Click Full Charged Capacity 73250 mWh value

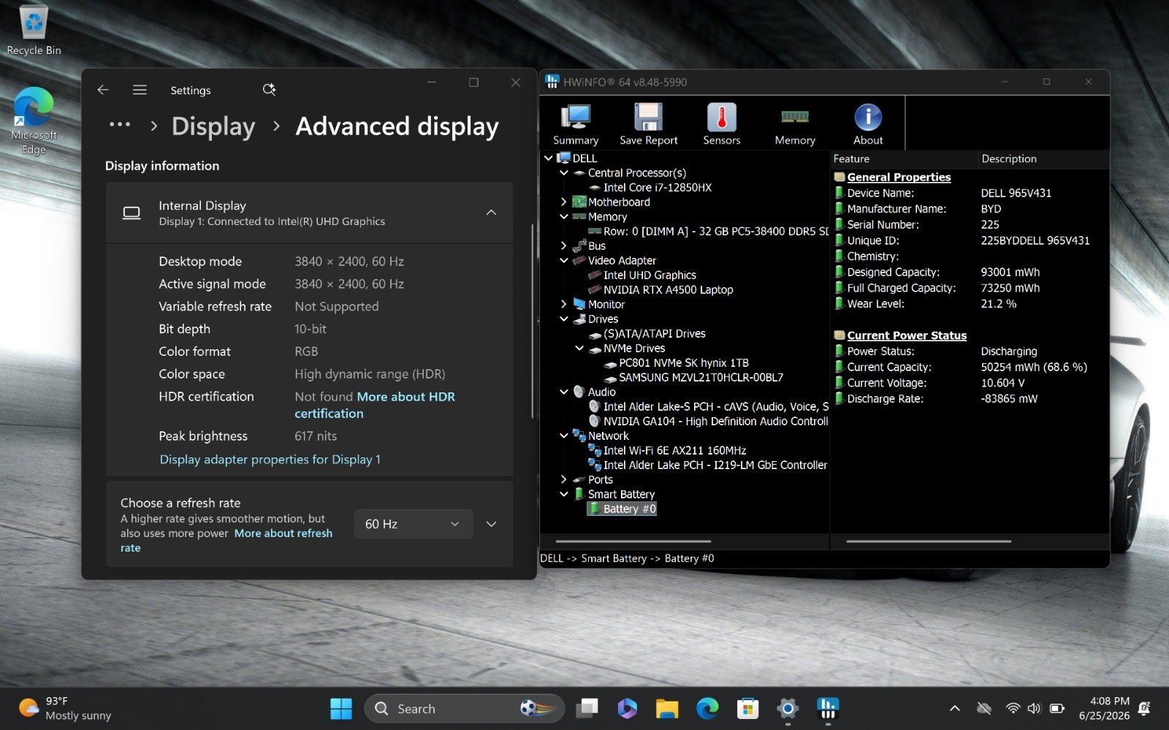(1010, 288)
